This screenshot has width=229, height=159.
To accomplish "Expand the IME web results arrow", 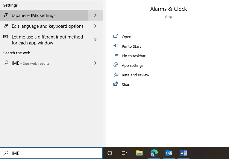I will tap(95, 63).
